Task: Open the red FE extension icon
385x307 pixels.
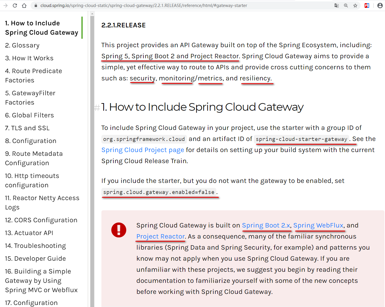Action: 367,6
